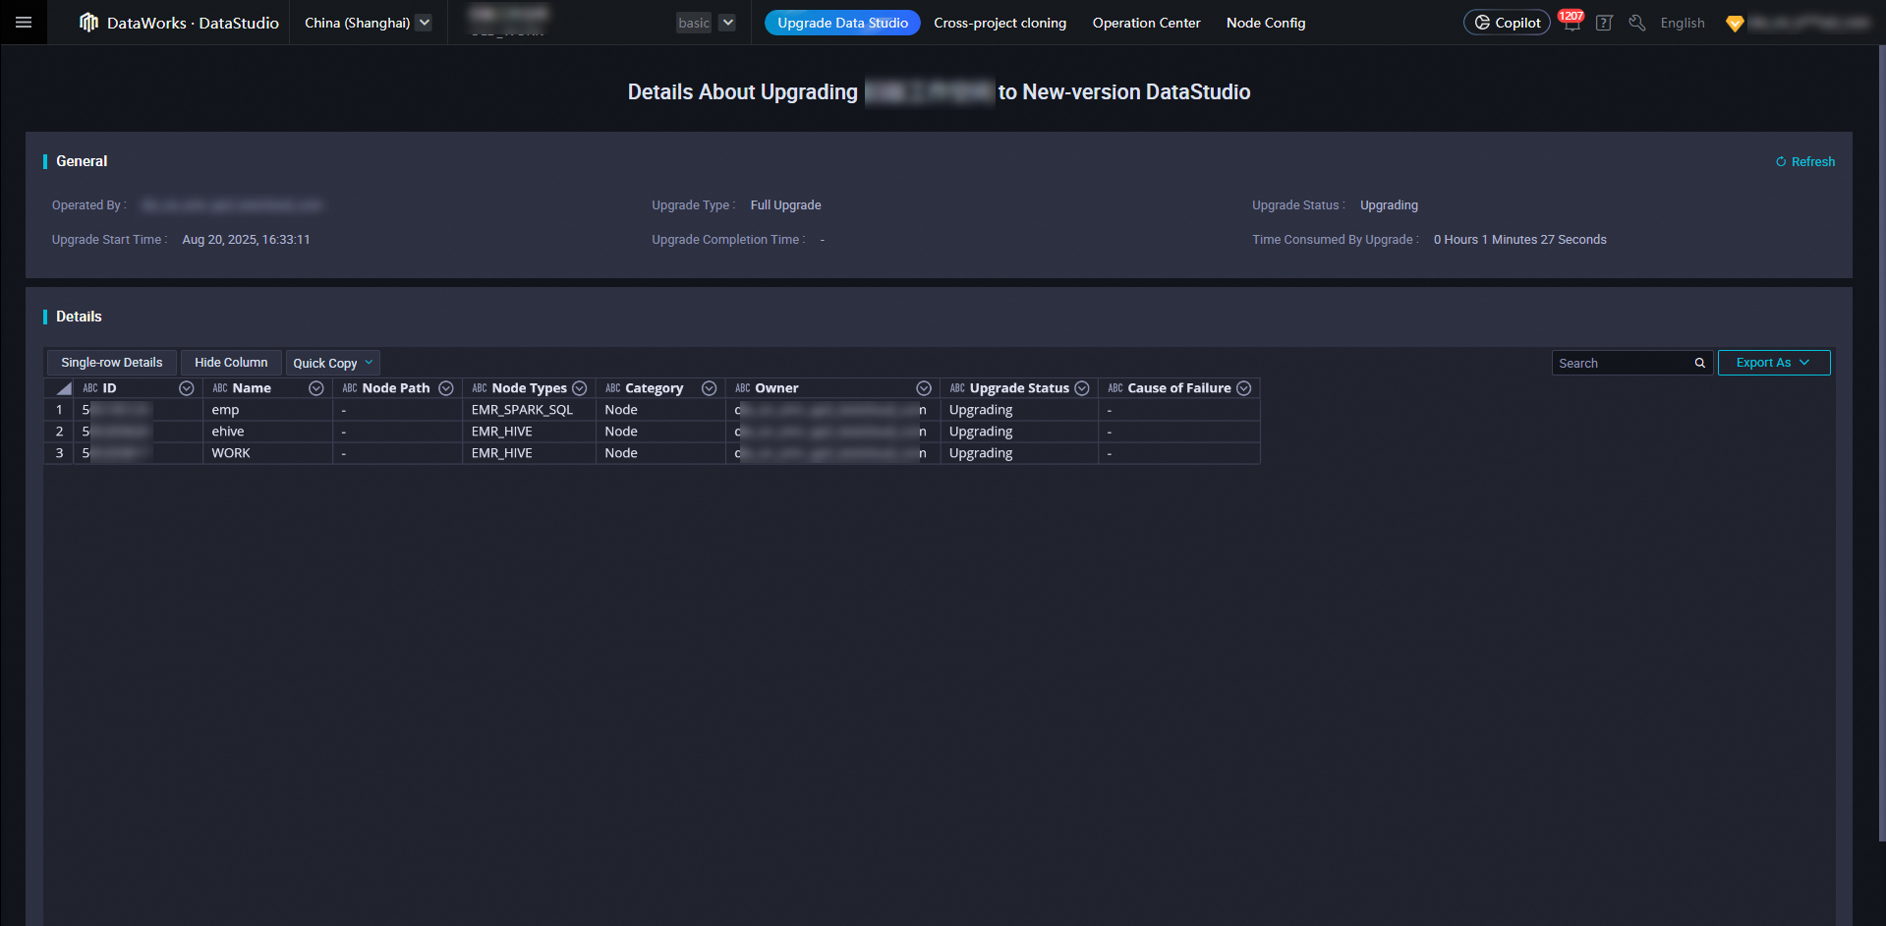Open the Quick Copy dropdown

pos(332,363)
